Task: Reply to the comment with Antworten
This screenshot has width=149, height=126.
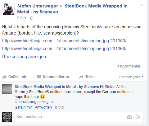Action: (x=43, y=107)
